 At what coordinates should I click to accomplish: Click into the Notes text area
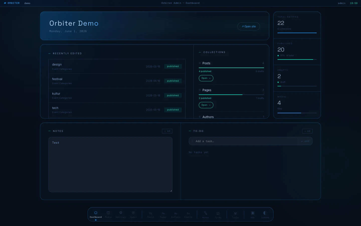[x=110, y=164]
